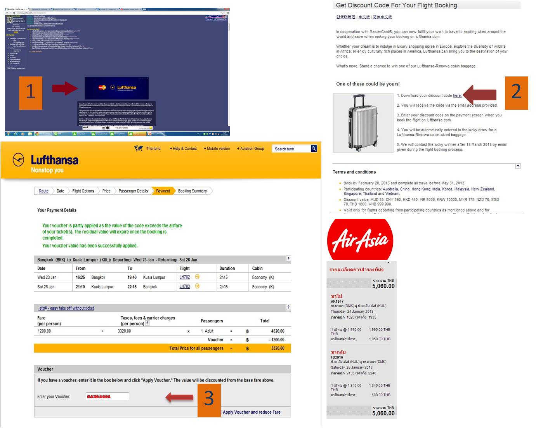Click the Wed 23 Jan date cell
Image resolution: width=536 pixels, height=428 pixels.
[47, 277]
